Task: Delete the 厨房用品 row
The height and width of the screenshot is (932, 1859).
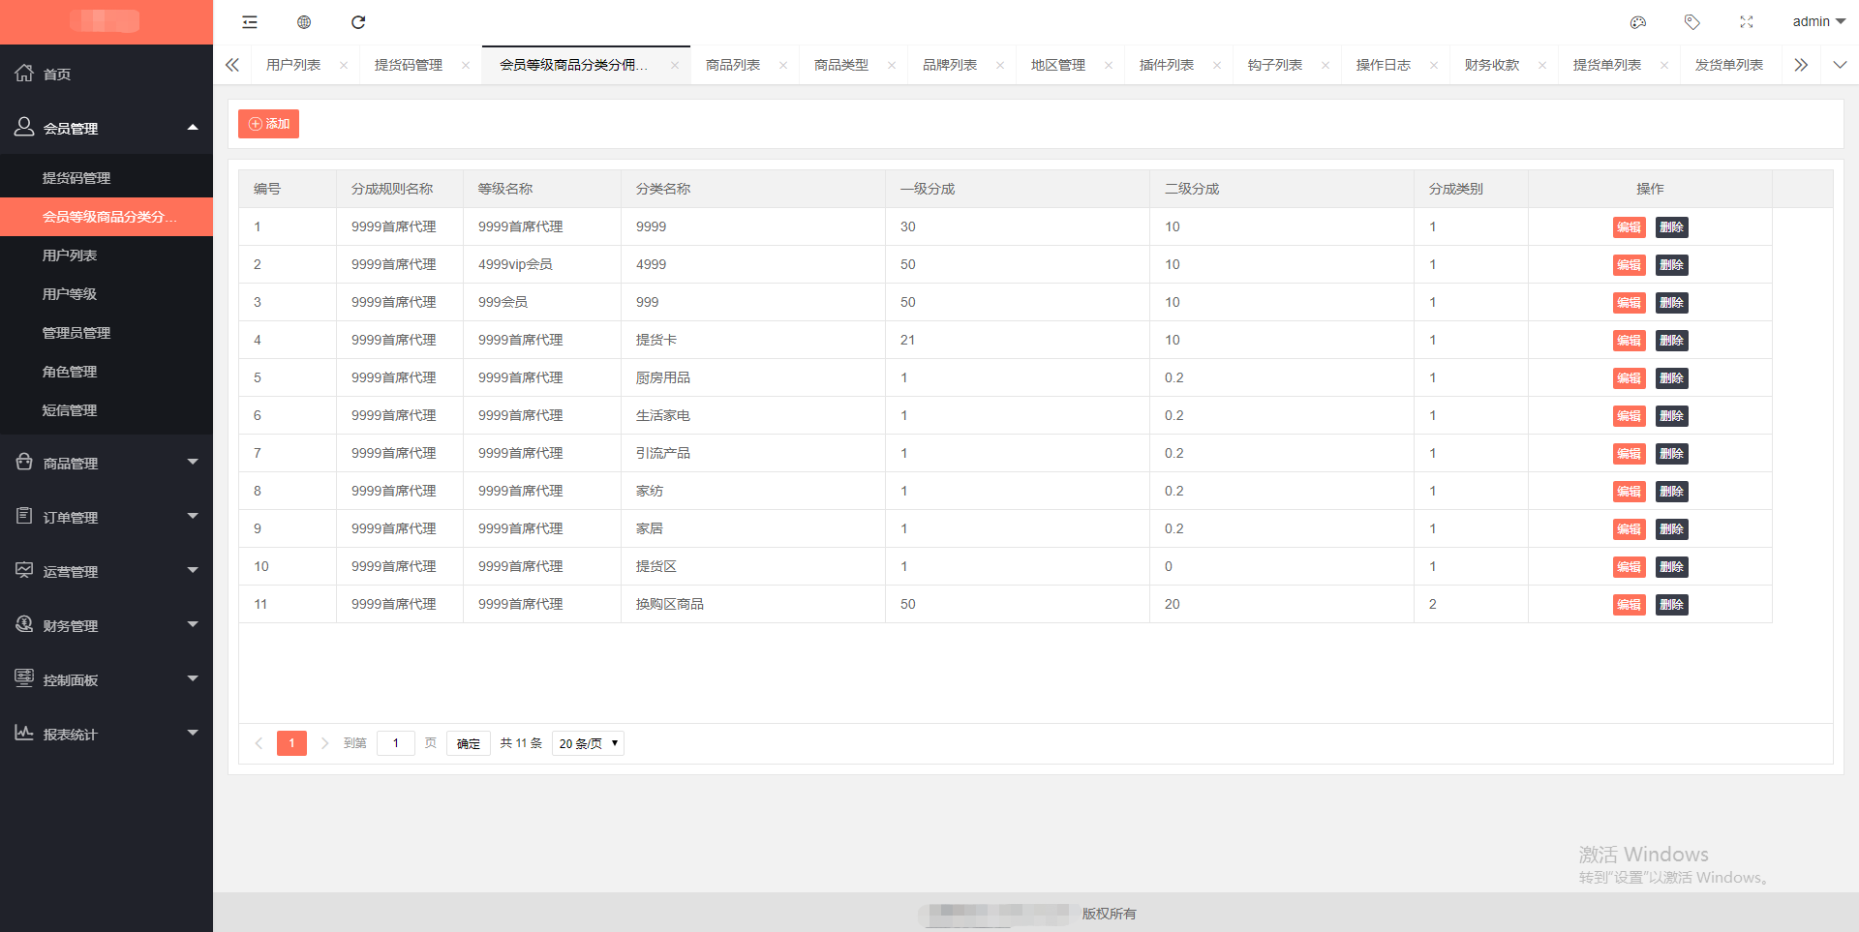Action: pyautogui.click(x=1672, y=378)
